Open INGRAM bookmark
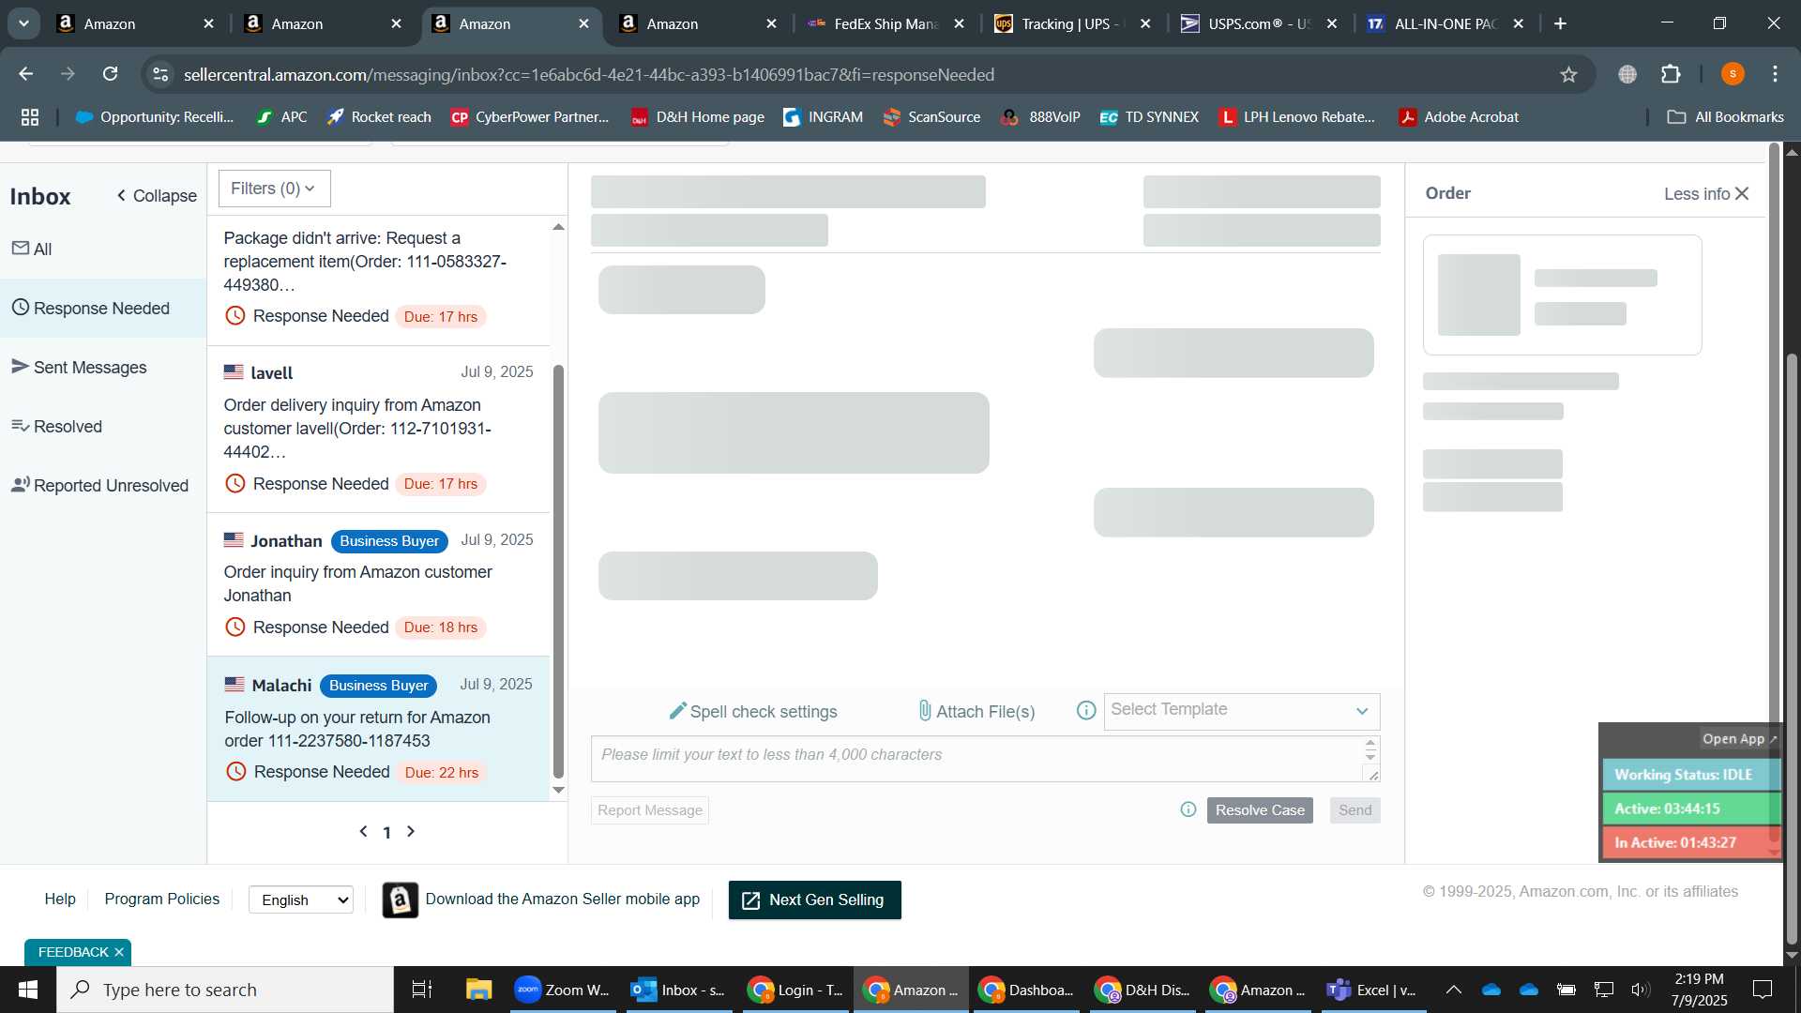 (823, 117)
